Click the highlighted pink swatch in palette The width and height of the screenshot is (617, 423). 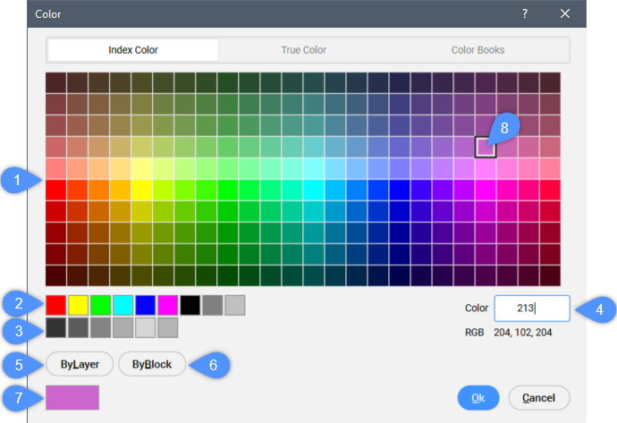tap(486, 147)
